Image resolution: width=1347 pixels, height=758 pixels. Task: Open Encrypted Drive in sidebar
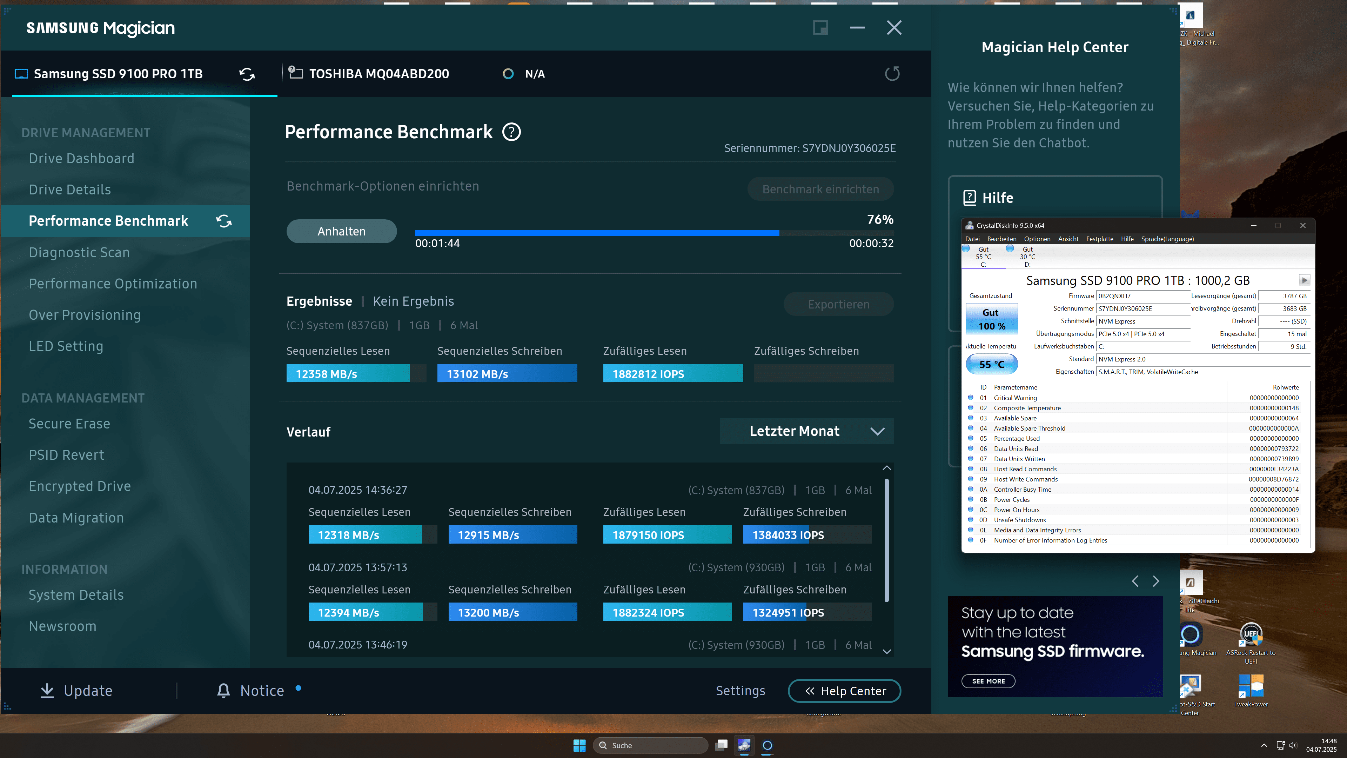[80, 486]
